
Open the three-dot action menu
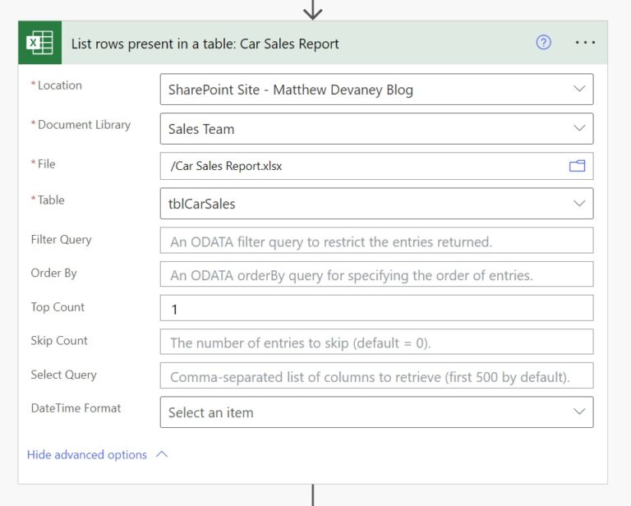pyautogui.click(x=585, y=43)
